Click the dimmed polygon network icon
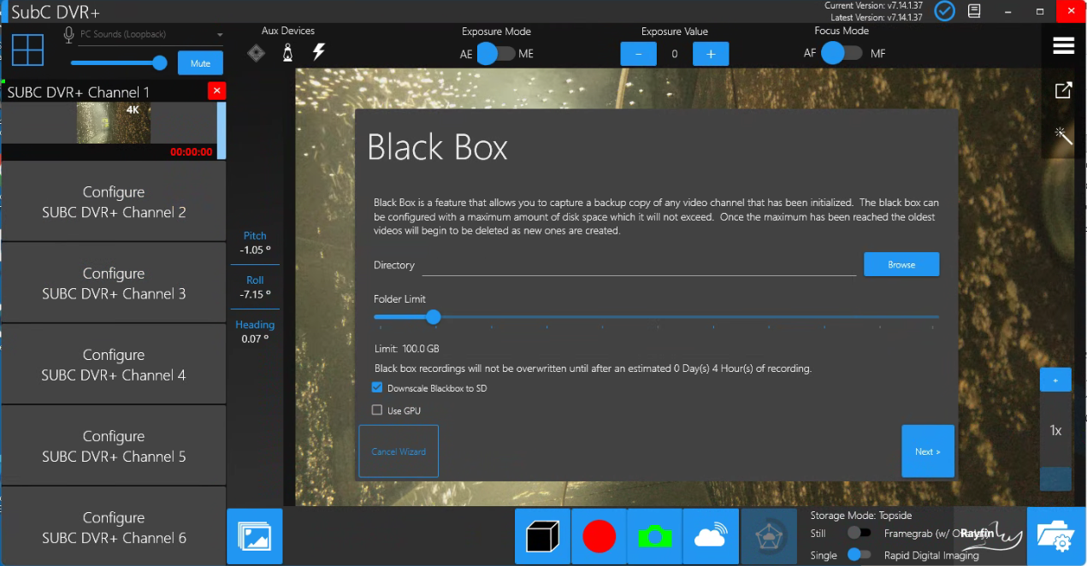 click(x=768, y=537)
